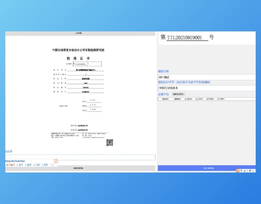This screenshot has width=261, height=204.
Task: Click the template name field containing 601测试
Action: point(206,77)
